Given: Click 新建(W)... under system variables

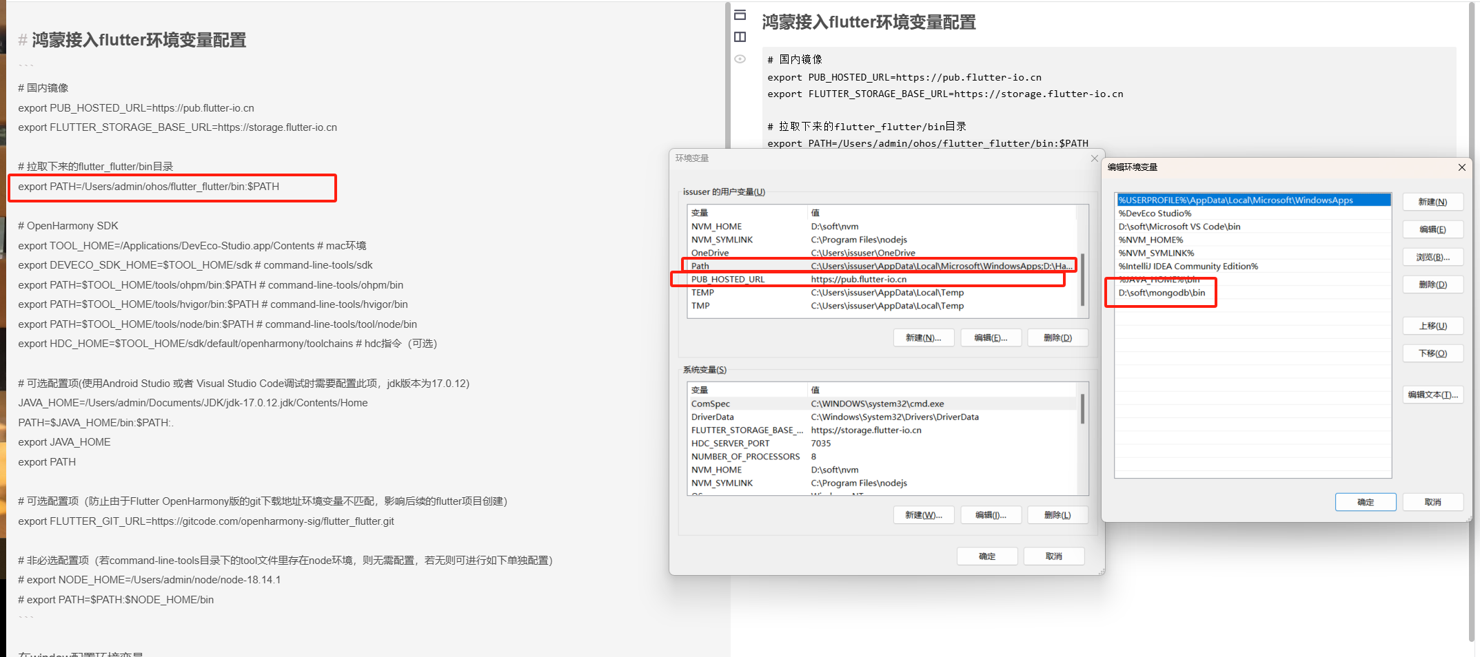Looking at the screenshot, I should pyautogui.click(x=923, y=515).
